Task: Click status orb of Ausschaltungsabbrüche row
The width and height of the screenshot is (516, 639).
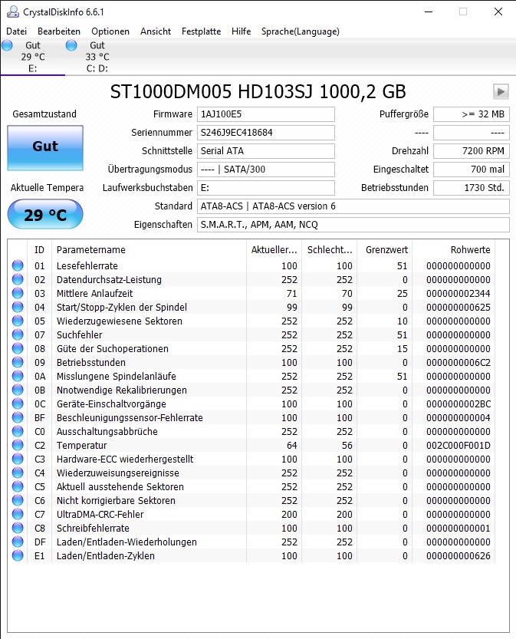Action: [18, 432]
